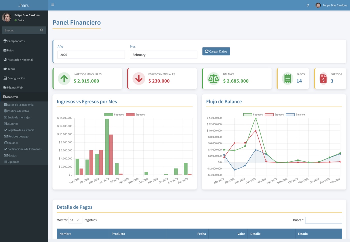The image size is (350, 242).
Task: Open the notifications bell icon
Action: (308, 5)
